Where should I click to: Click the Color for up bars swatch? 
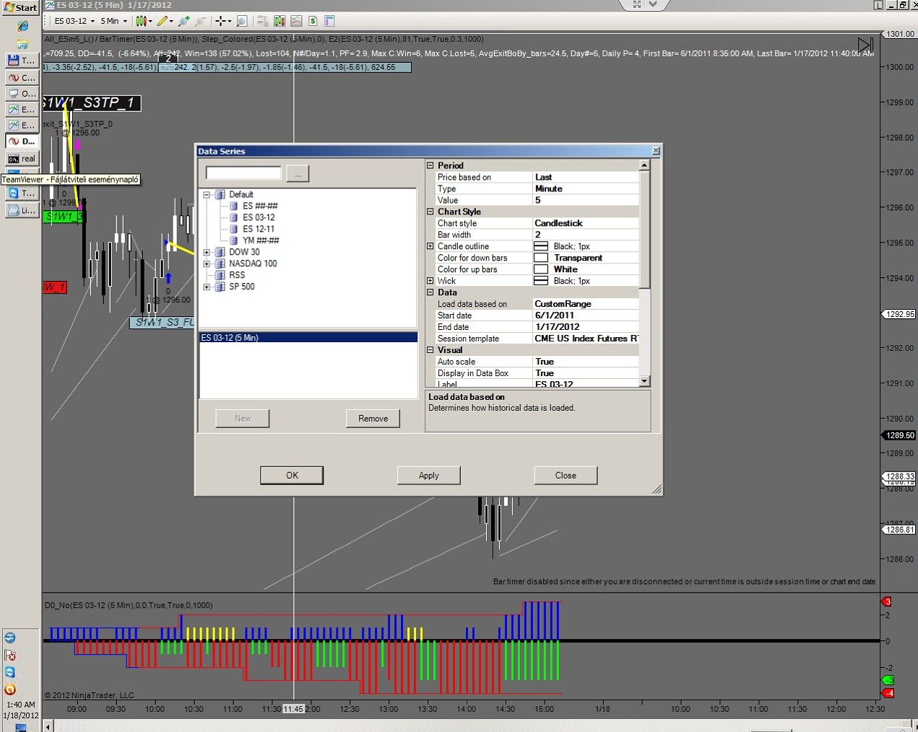tap(540, 269)
